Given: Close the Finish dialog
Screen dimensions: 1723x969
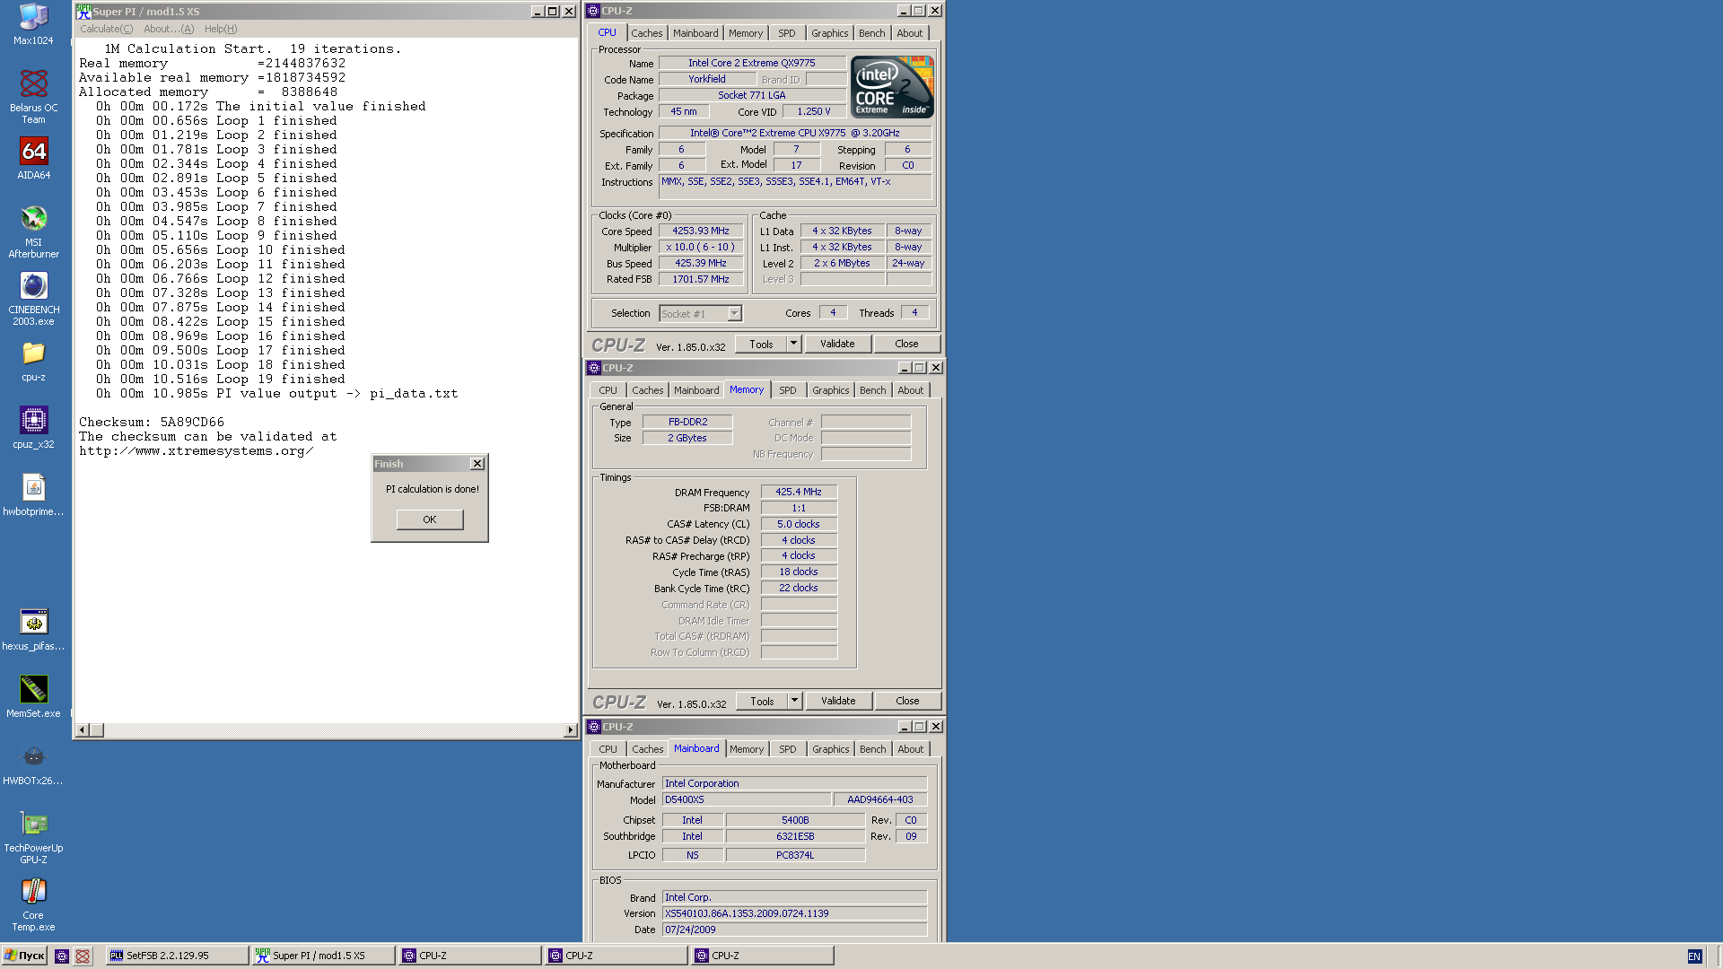Looking at the screenshot, I should 477,464.
